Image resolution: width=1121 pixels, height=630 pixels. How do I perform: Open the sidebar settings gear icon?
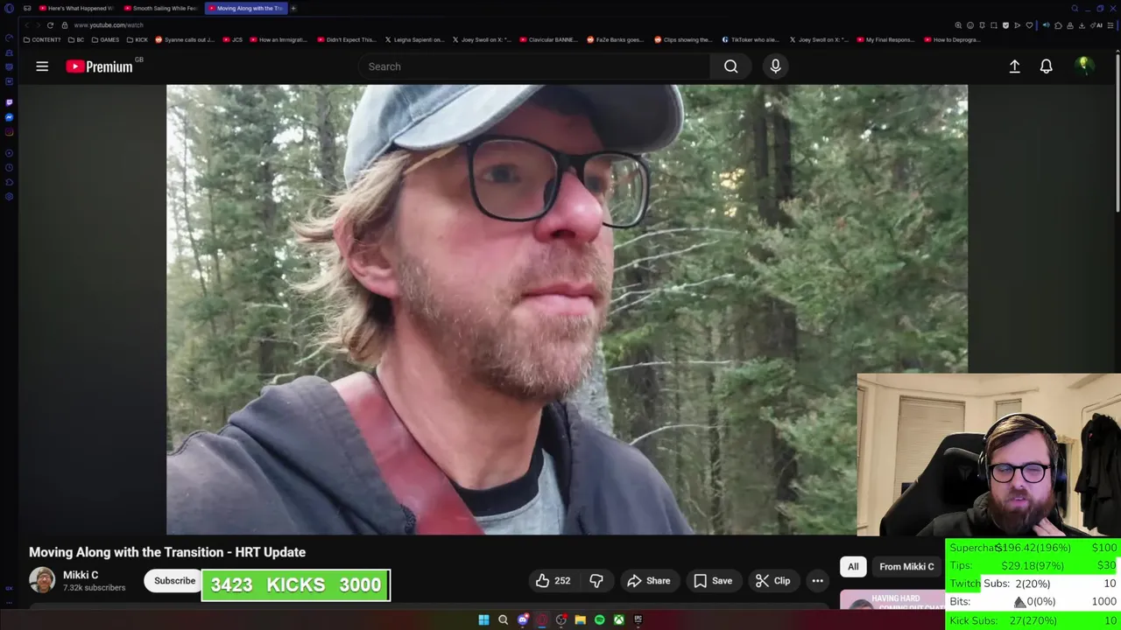(9, 196)
